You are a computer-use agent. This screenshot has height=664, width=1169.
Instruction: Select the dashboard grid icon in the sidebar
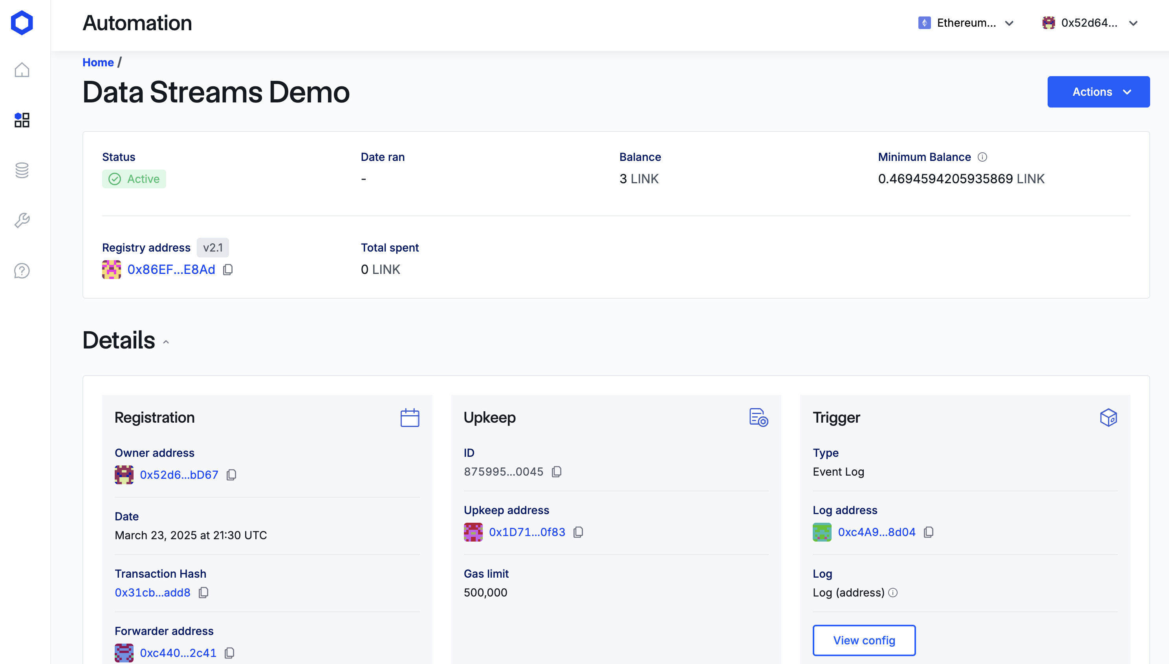pos(22,120)
